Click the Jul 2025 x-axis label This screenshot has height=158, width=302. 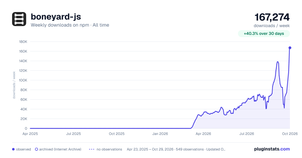tap(73, 134)
